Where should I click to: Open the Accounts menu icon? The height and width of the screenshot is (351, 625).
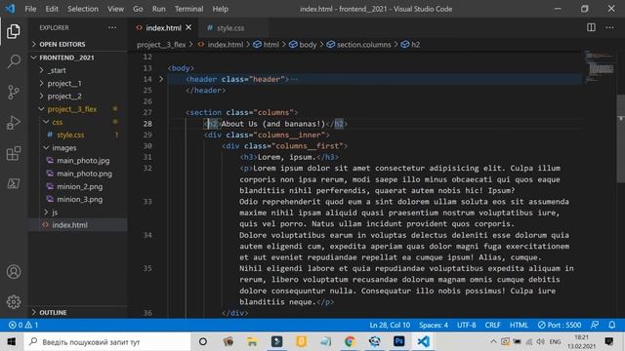(x=13, y=272)
